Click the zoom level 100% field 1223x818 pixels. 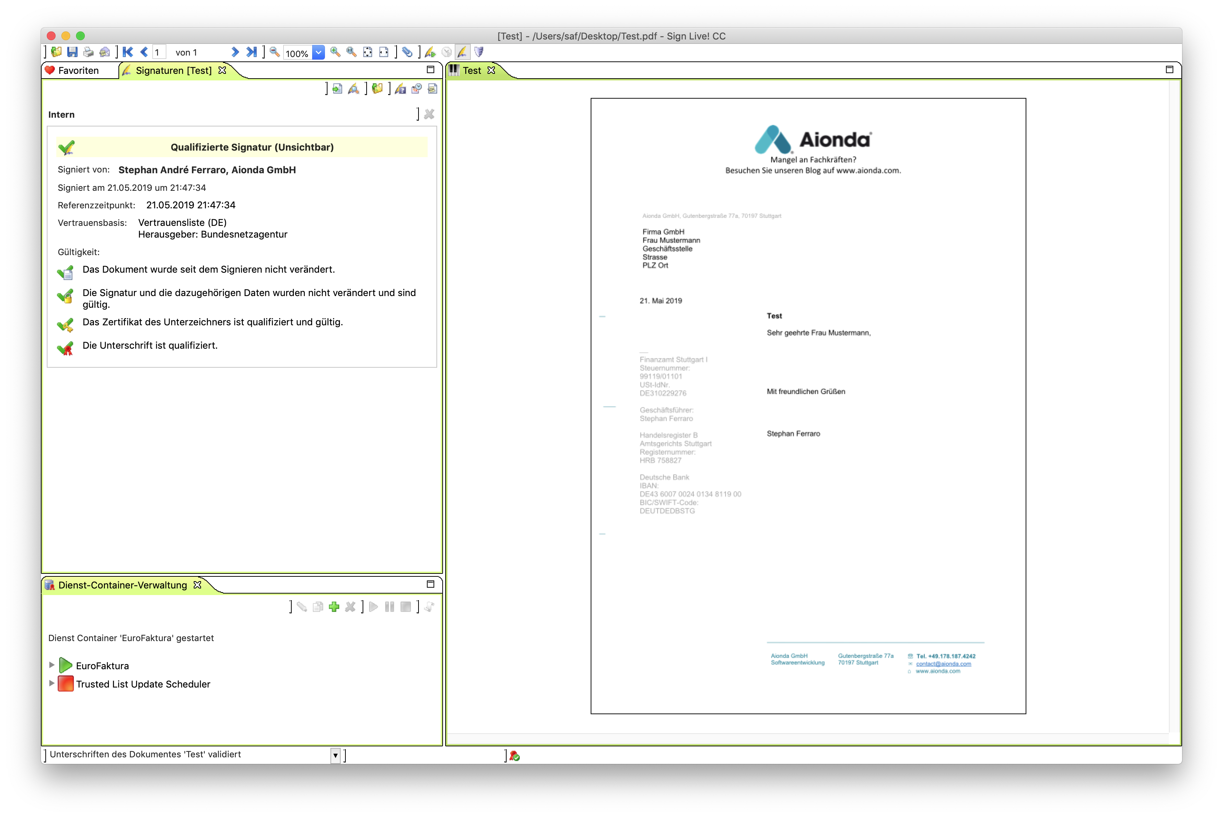297,53
